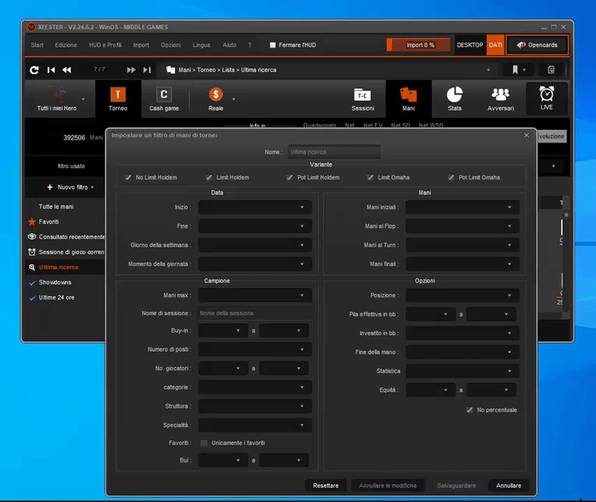Click the Nome di sessione input field
This screenshot has height=502, width=596.
(x=255, y=313)
